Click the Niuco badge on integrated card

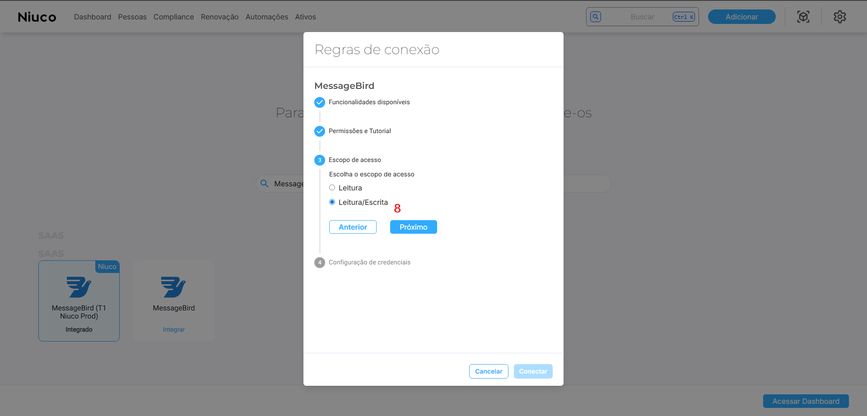click(107, 267)
